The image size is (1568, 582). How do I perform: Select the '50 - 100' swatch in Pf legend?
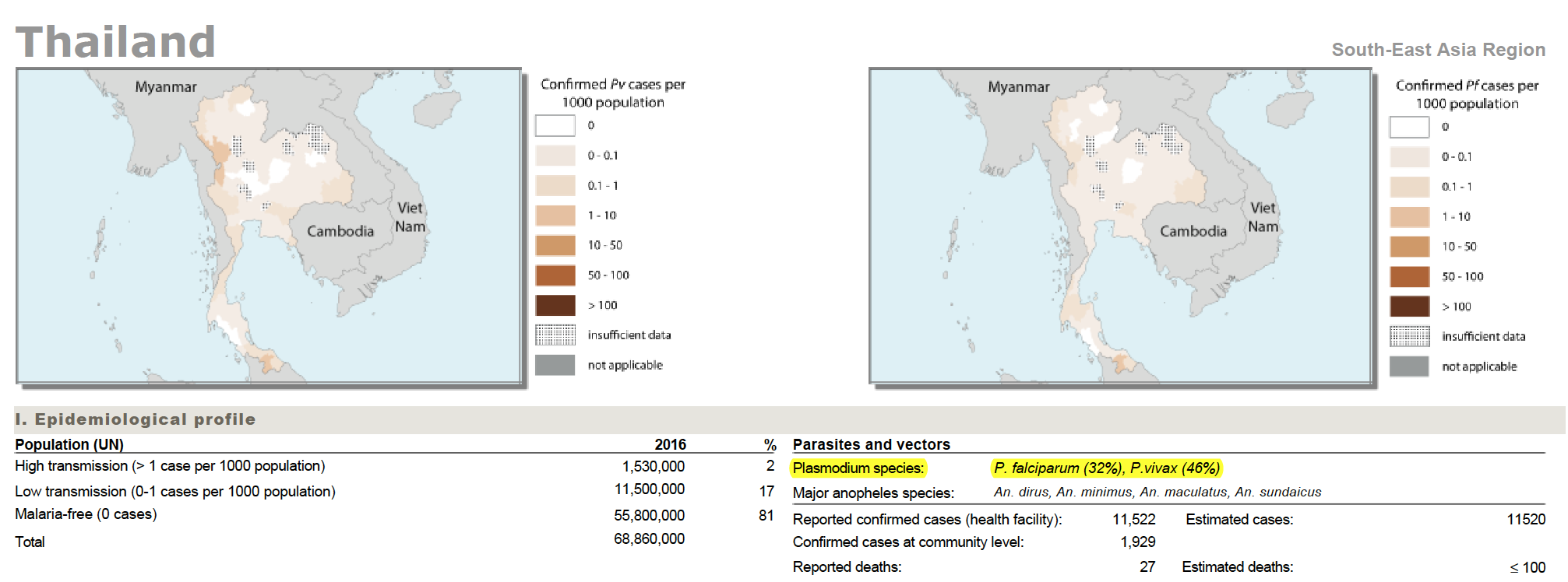1409,276
